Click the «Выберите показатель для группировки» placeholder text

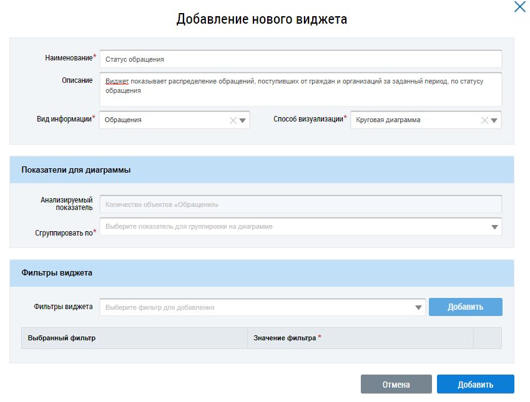[189, 227]
